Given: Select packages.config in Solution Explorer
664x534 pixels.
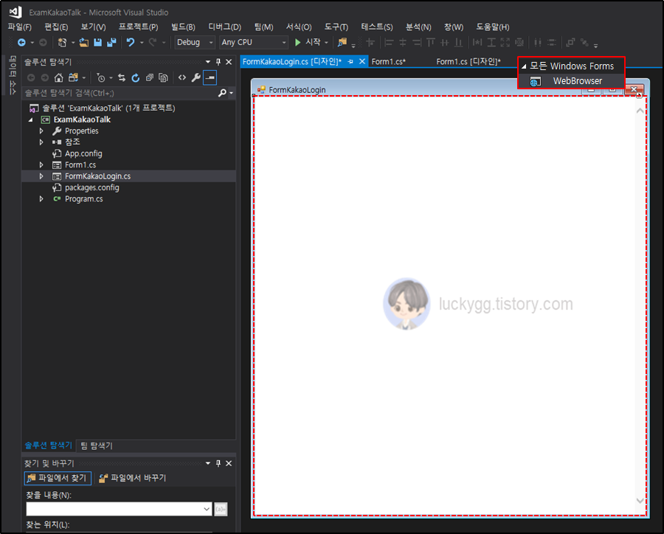Looking at the screenshot, I should tap(92, 187).
